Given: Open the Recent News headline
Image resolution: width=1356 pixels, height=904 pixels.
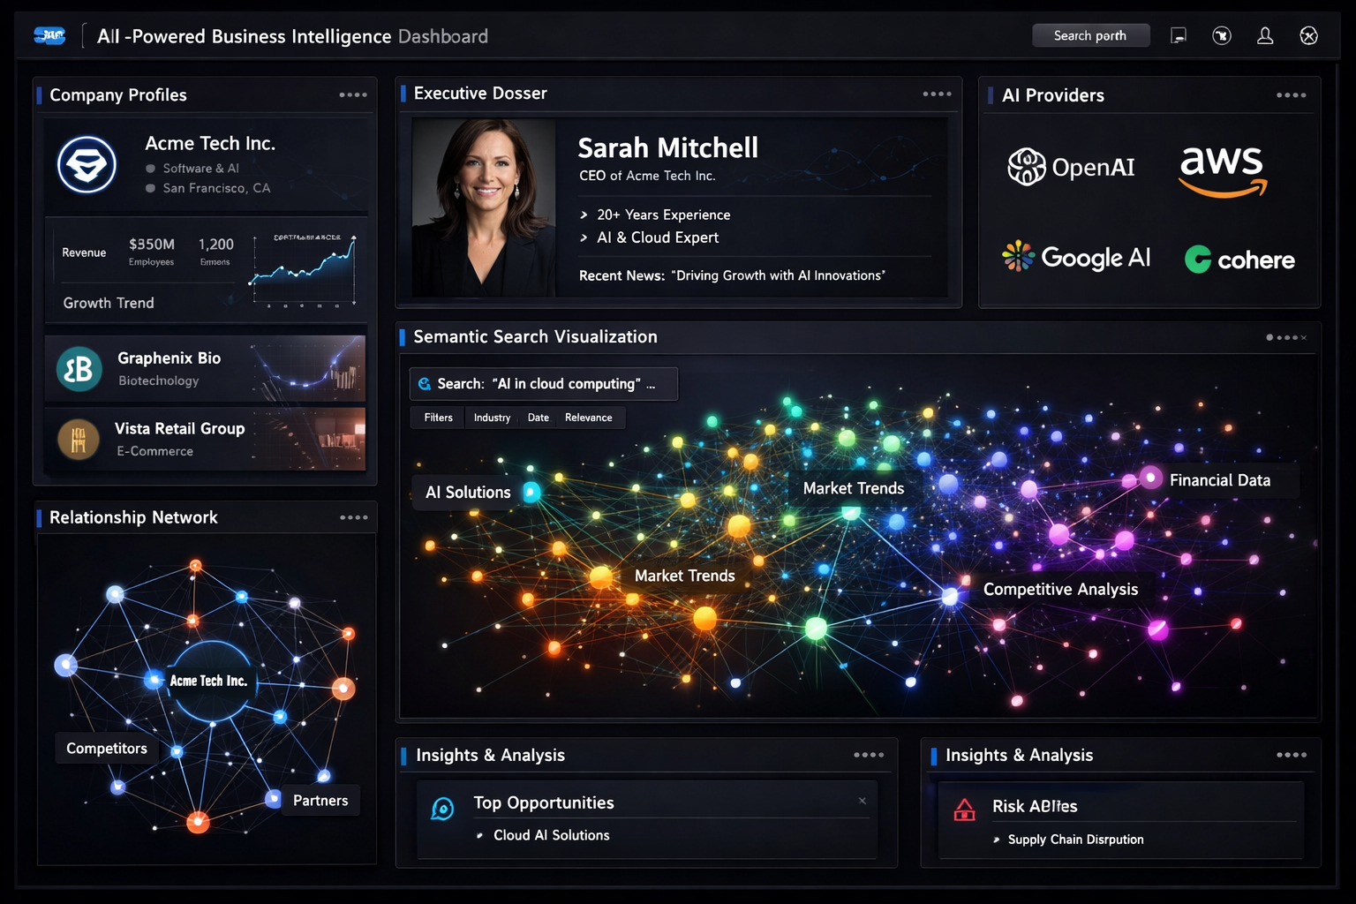Looking at the screenshot, I should (732, 275).
